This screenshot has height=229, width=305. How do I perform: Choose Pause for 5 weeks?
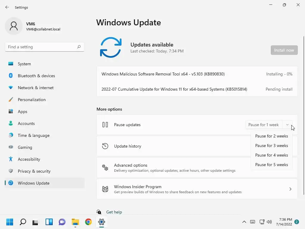(272, 165)
